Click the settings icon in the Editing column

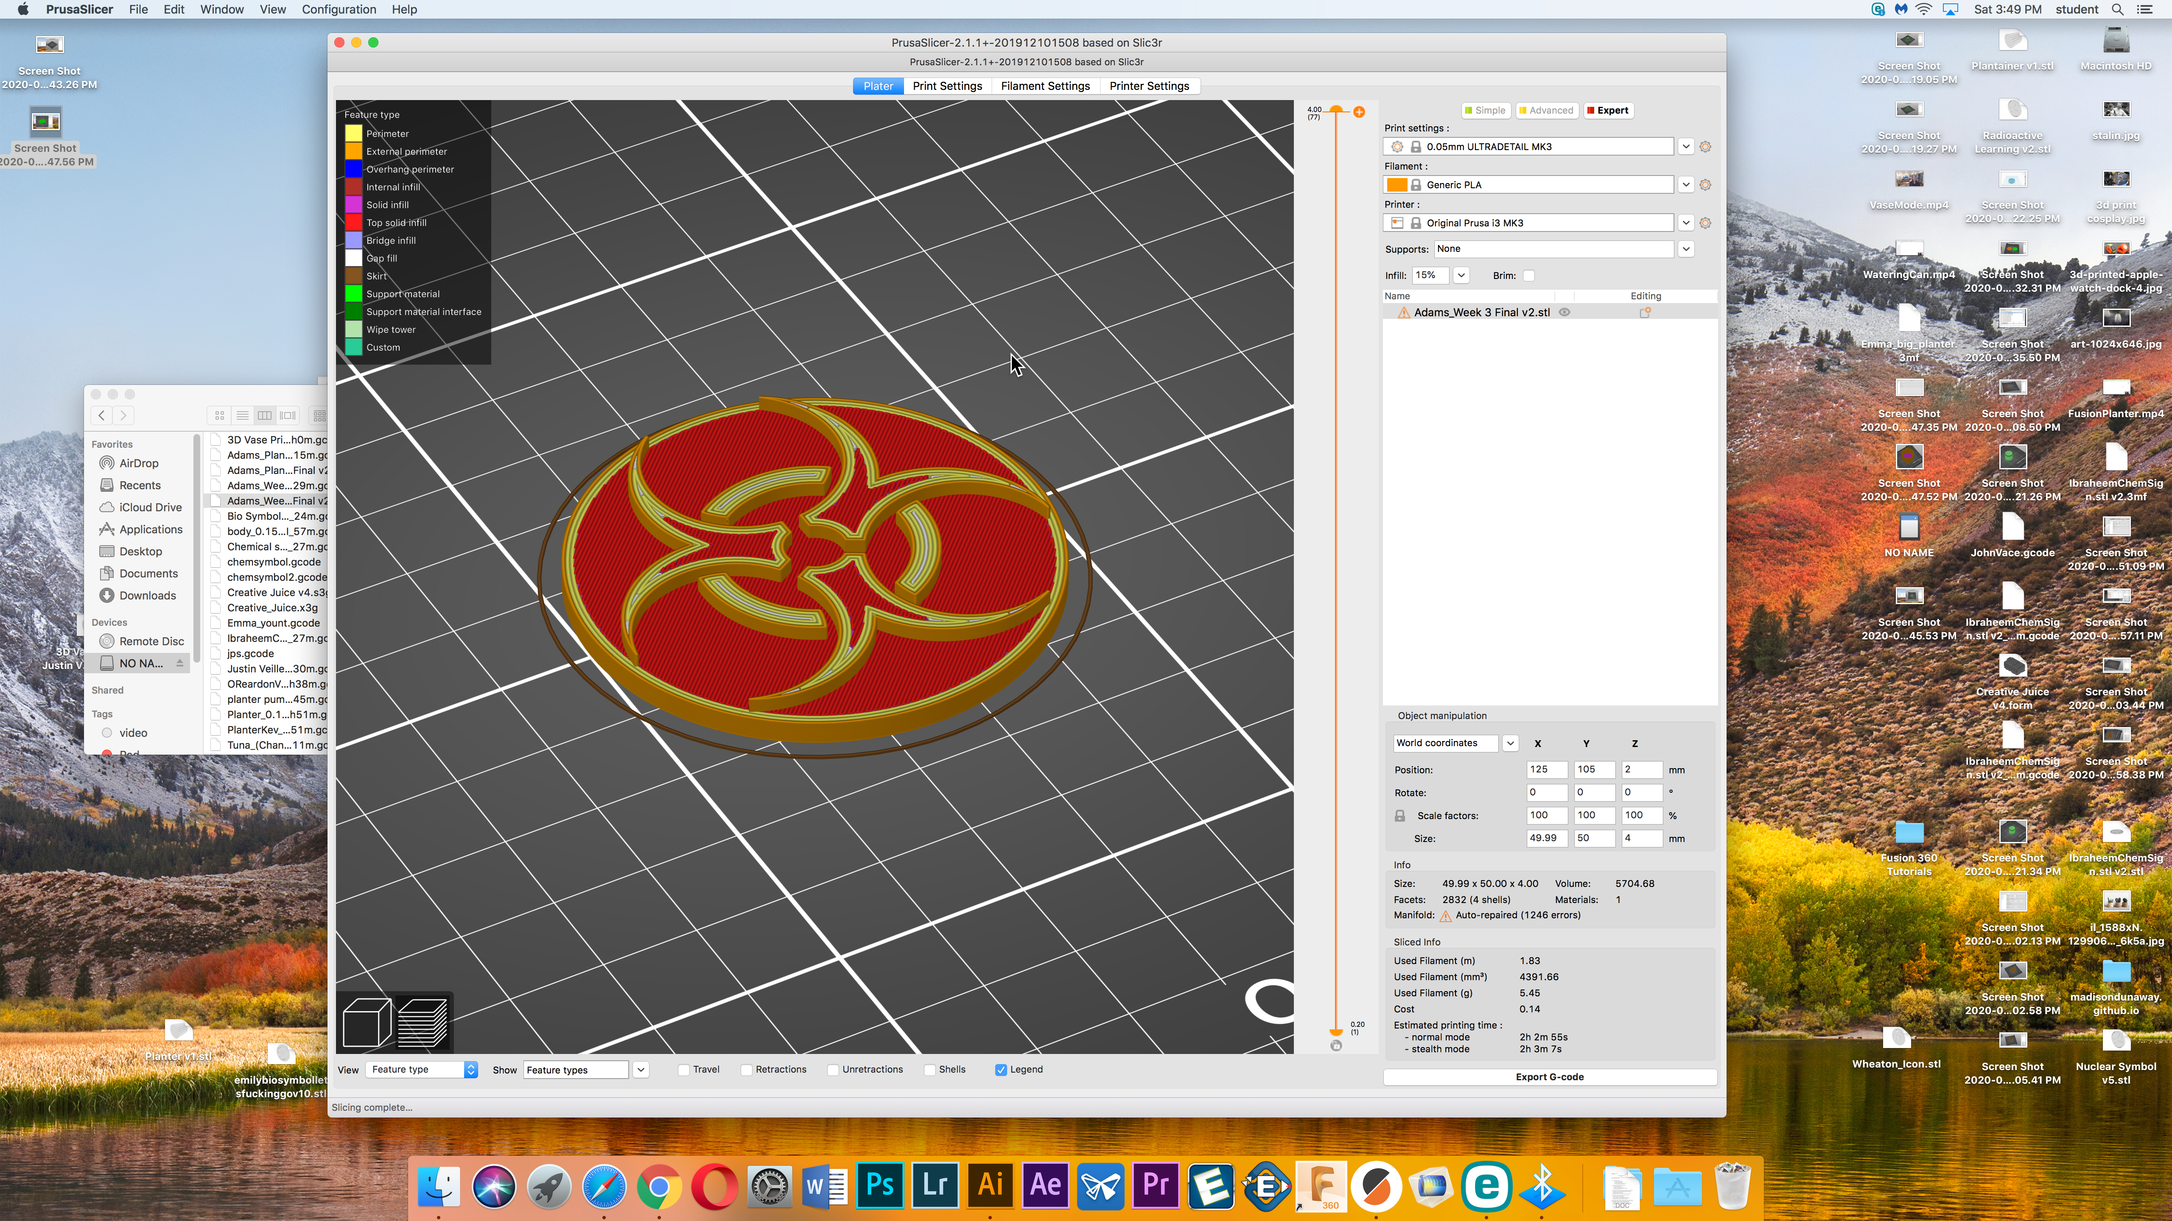(x=1644, y=312)
